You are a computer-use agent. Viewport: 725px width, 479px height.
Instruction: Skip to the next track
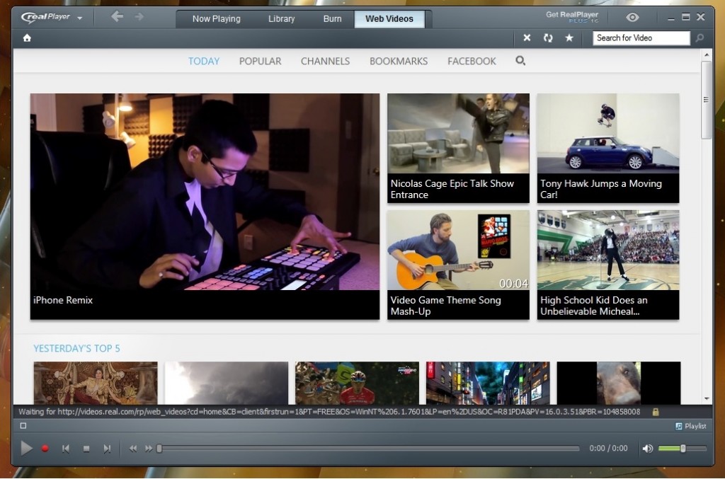[x=107, y=449]
